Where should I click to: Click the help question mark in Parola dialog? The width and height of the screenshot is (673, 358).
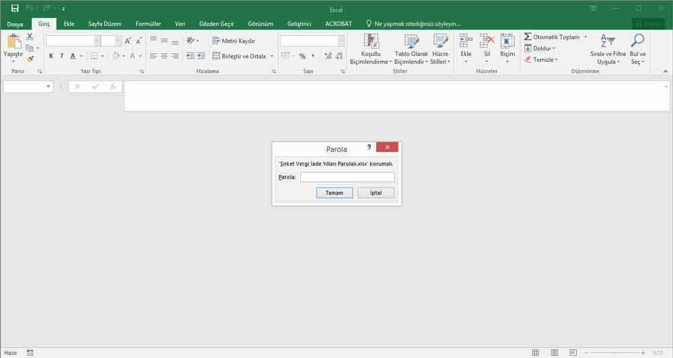tap(369, 147)
